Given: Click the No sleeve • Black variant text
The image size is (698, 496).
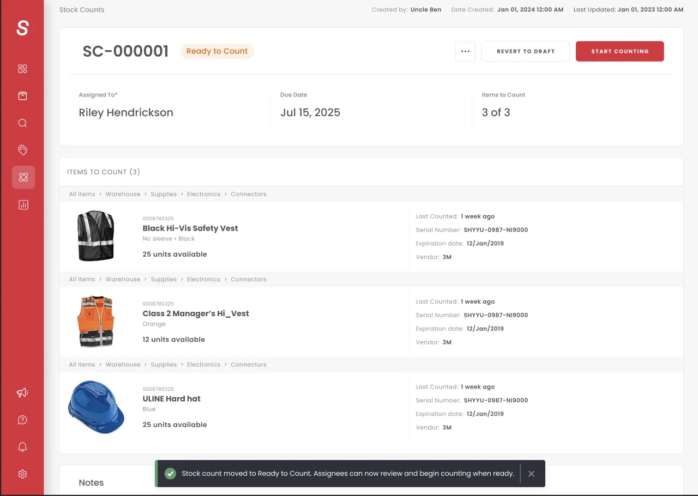Looking at the screenshot, I should (169, 239).
